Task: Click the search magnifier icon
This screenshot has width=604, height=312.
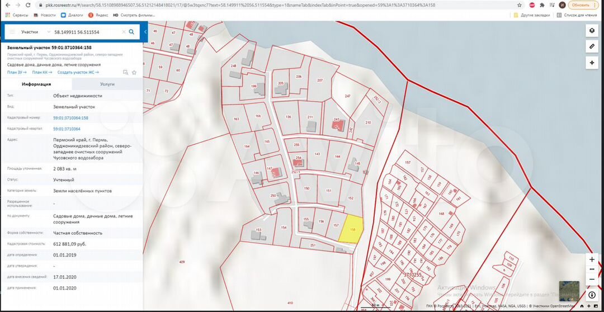Action: (x=131, y=32)
